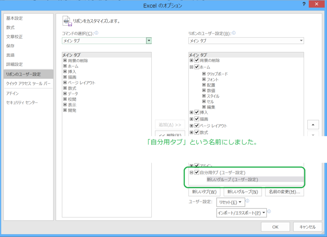Viewport: 327px width, 237px height.
Task: Open セキュリティ センター category
Action: tap(28, 103)
